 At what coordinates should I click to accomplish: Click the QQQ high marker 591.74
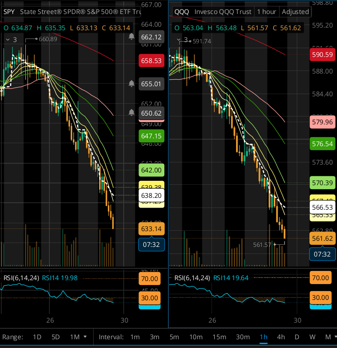[202, 41]
